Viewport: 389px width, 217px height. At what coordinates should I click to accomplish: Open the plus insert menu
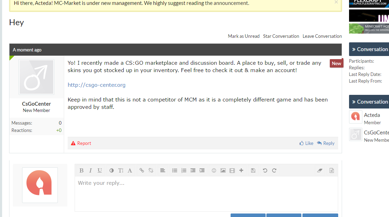[241, 170]
